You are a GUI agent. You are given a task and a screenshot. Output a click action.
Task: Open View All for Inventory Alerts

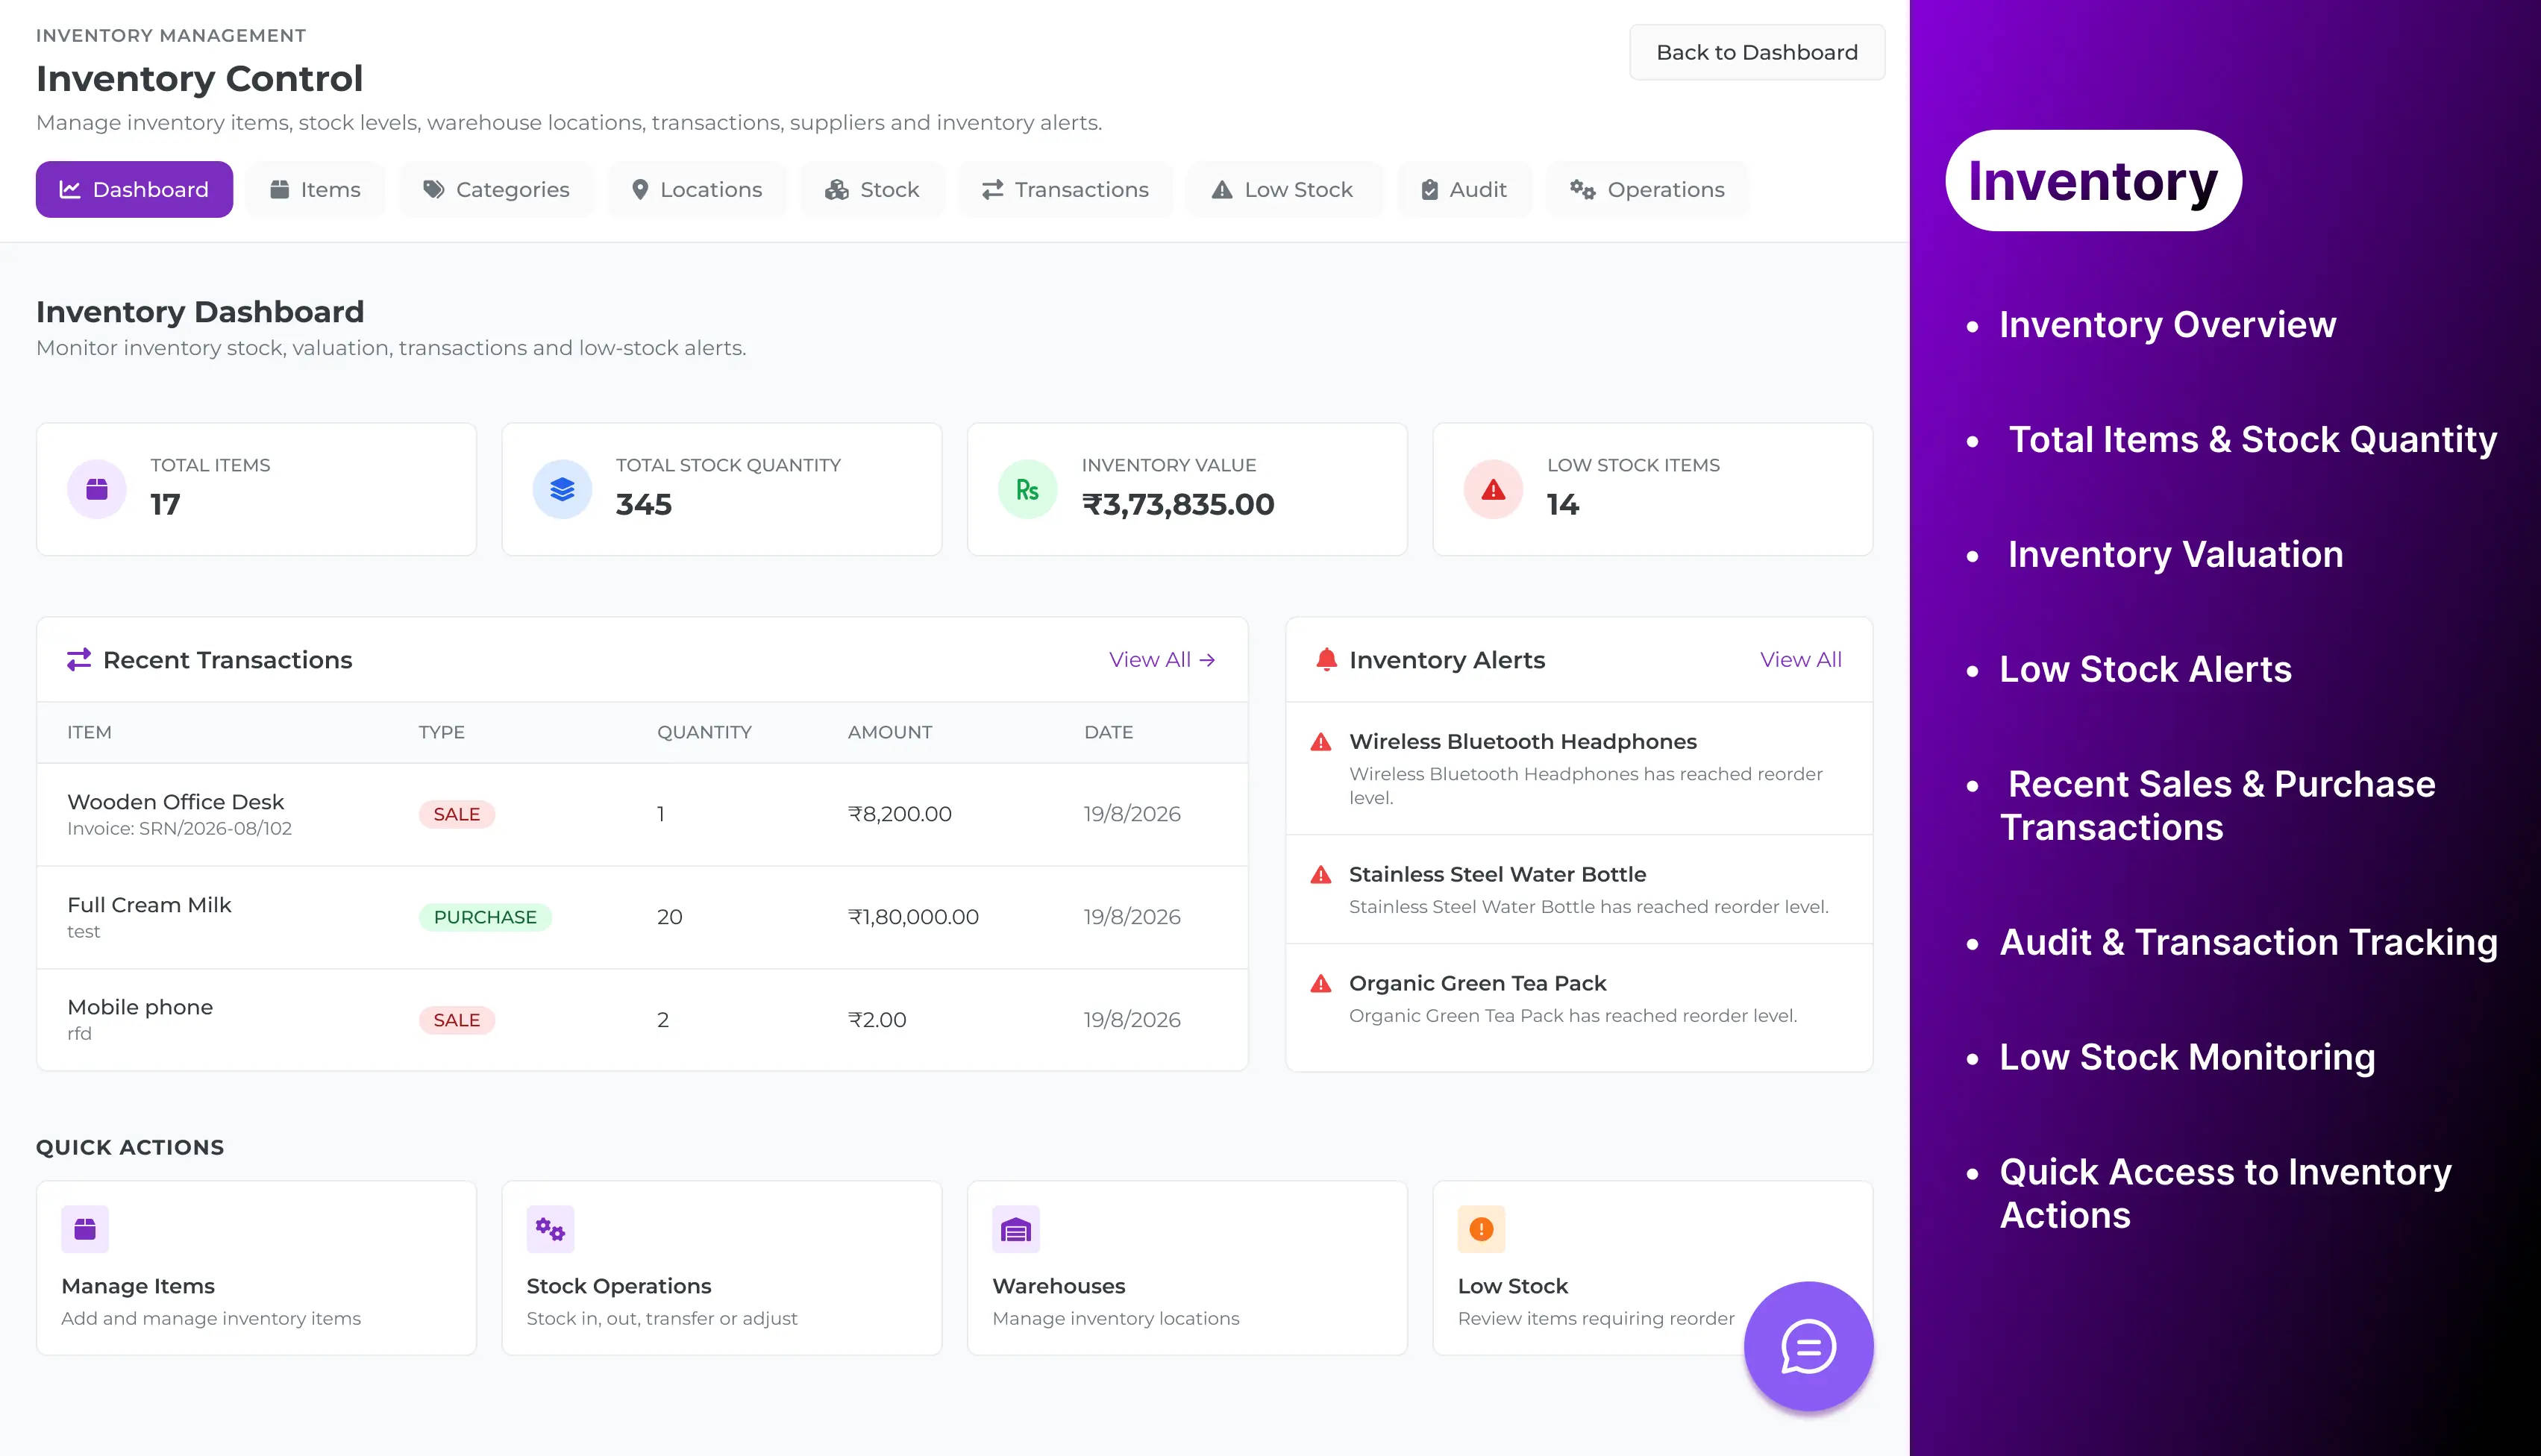pyautogui.click(x=1800, y=660)
